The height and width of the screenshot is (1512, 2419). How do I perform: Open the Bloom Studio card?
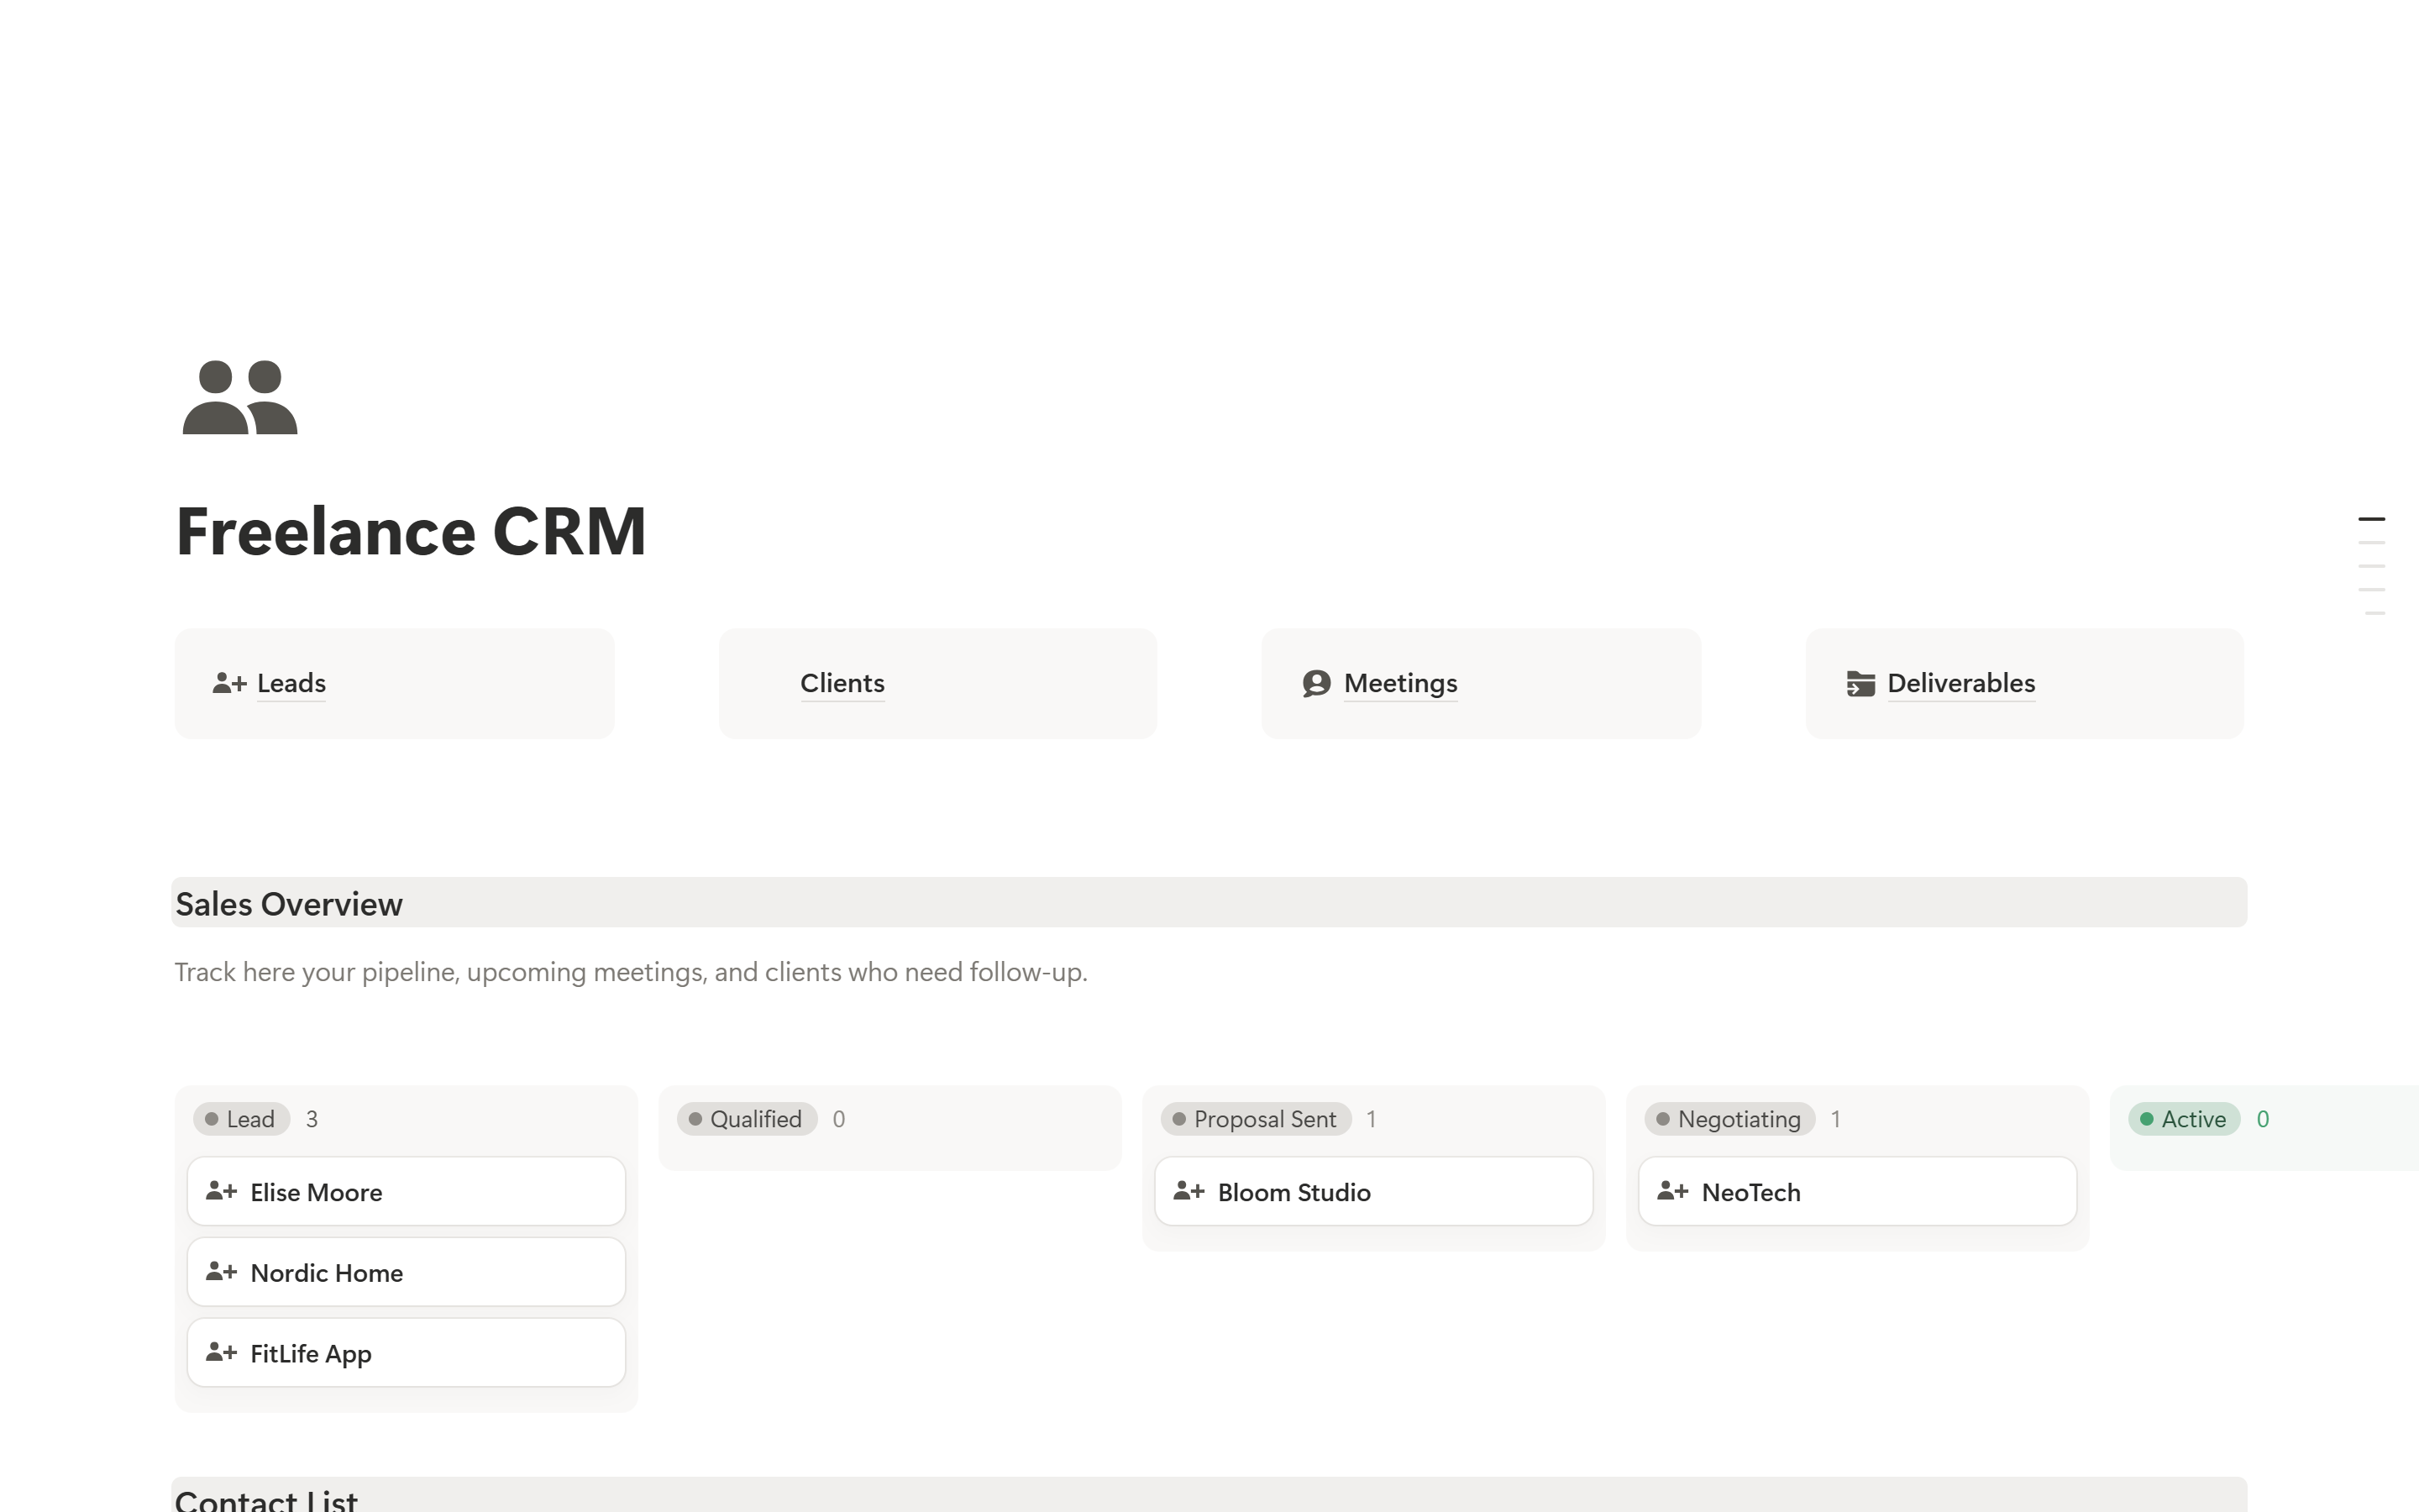click(x=1373, y=1191)
